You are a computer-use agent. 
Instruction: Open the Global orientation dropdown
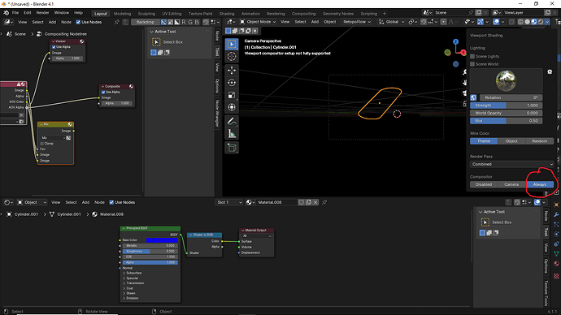coord(391,22)
